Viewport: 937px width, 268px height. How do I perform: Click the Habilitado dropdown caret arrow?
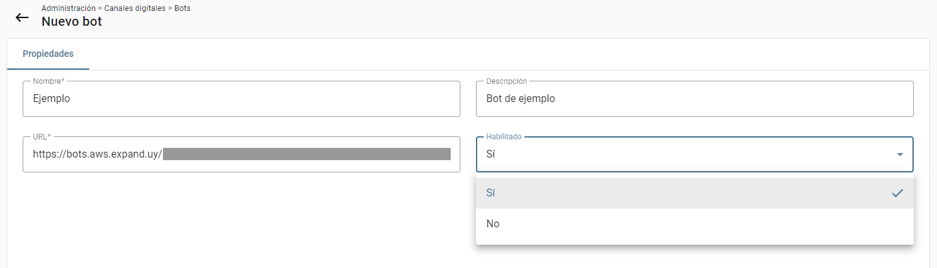[x=899, y=154]
